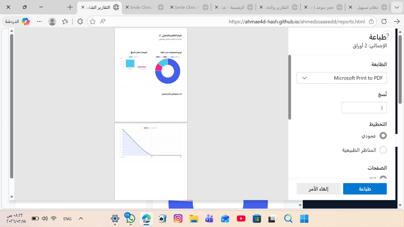Click the page refresh icon

384,21
